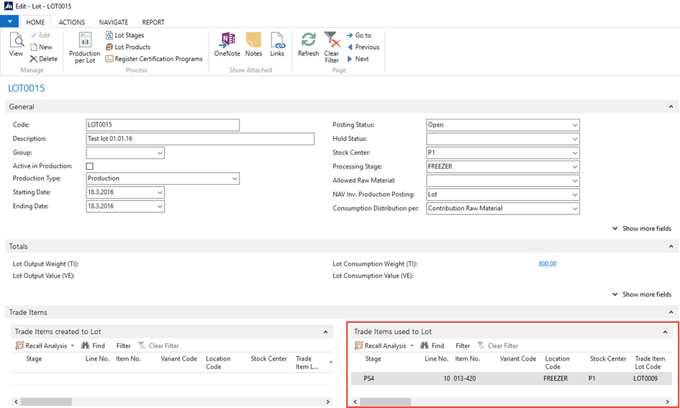Click the Description field
The image size is (680, 408).
click(x=200, y=139)
